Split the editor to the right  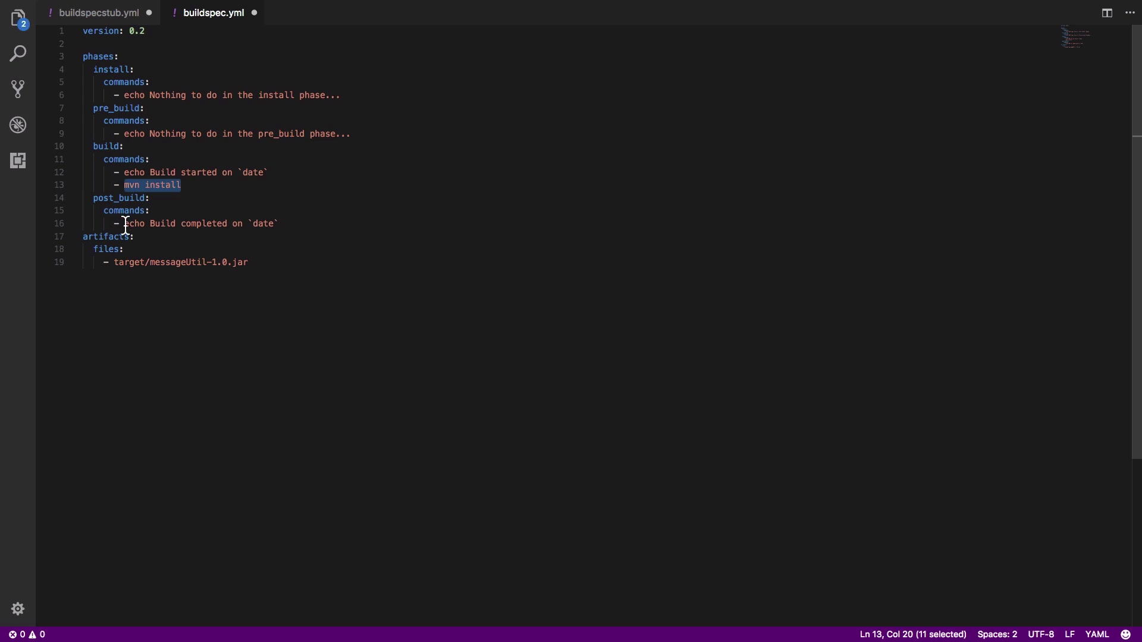[1107, 13]
